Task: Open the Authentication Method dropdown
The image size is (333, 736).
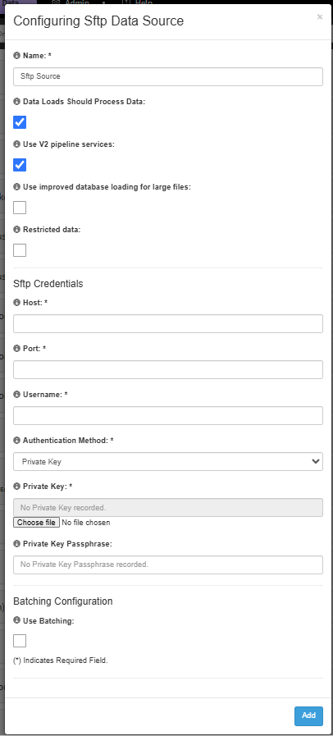Action: point(168,461)
